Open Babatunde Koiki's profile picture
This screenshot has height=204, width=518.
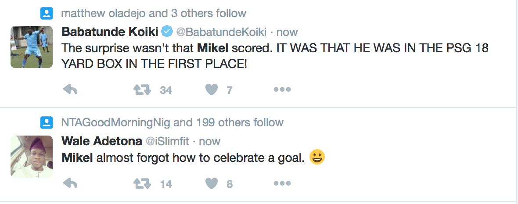pyautogui.click(x=31, y=47)
